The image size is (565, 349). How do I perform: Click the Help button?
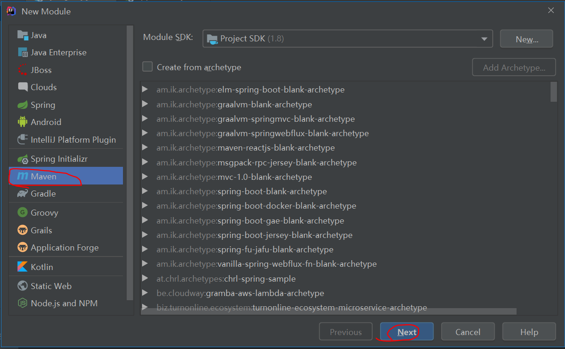pos(529,332)
